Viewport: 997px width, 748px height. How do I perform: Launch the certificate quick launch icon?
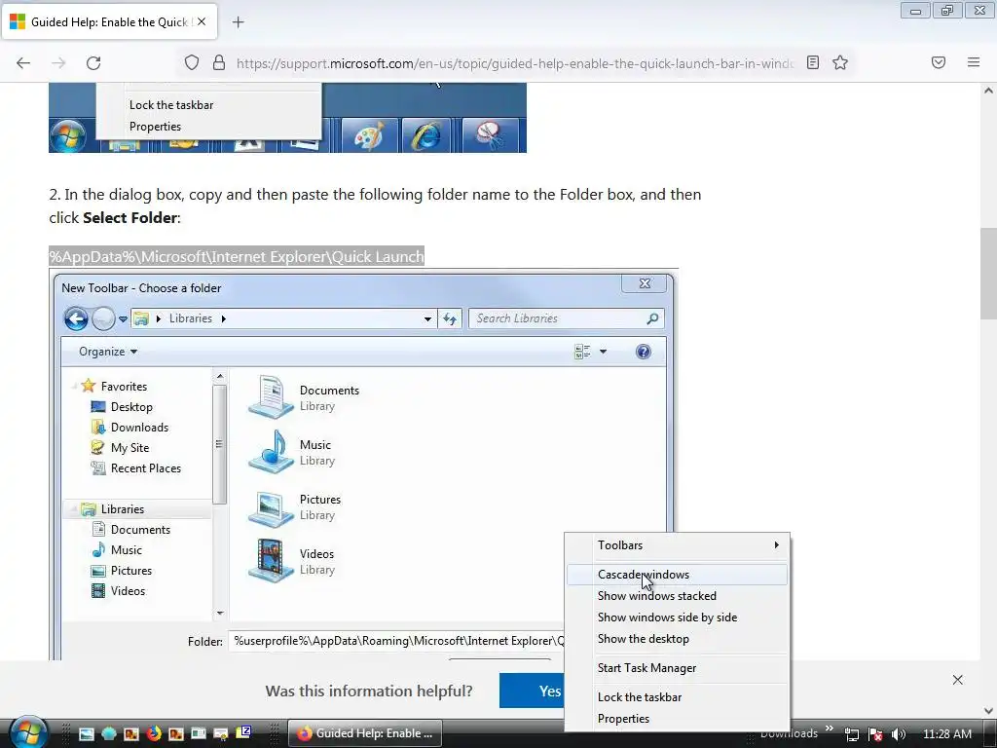221,734
